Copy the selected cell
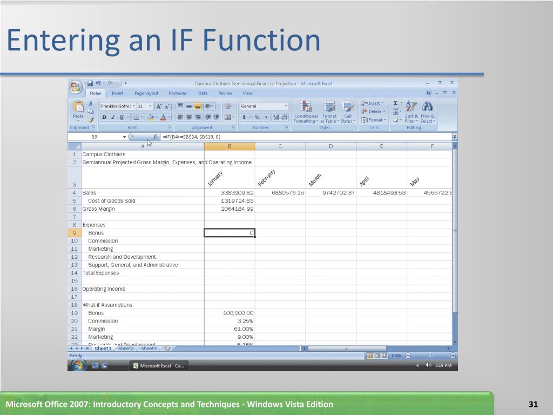The height and width of the screenshot is (415, 553). pos(91,111)
